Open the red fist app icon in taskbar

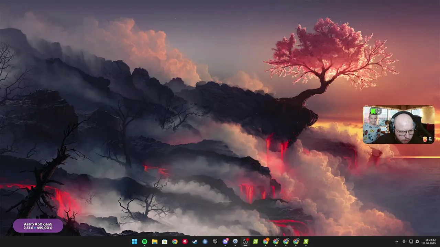point(185,242)
